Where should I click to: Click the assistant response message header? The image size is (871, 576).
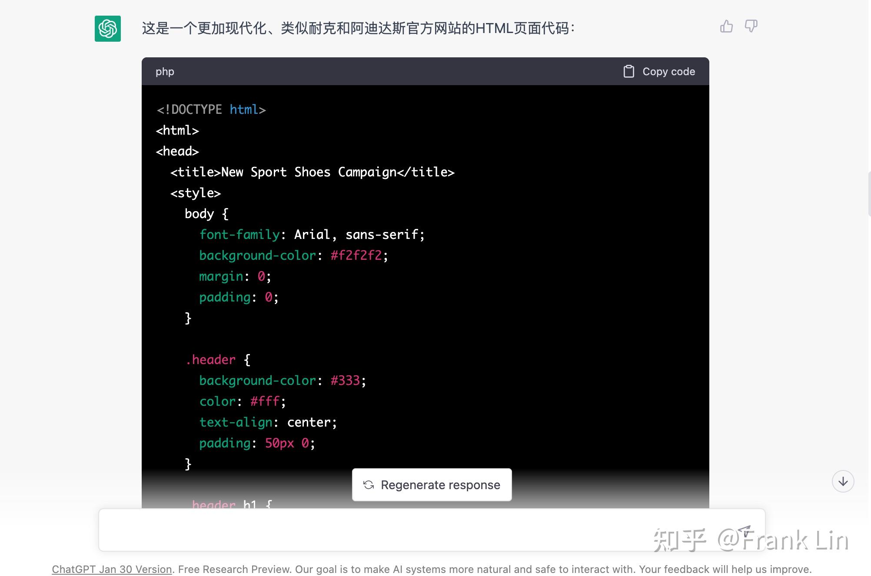pyautogui.click(x=357, y=28)
